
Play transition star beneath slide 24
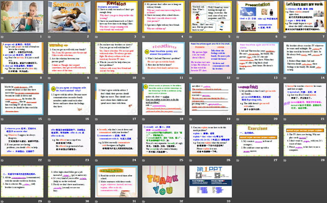coord(97,160)
